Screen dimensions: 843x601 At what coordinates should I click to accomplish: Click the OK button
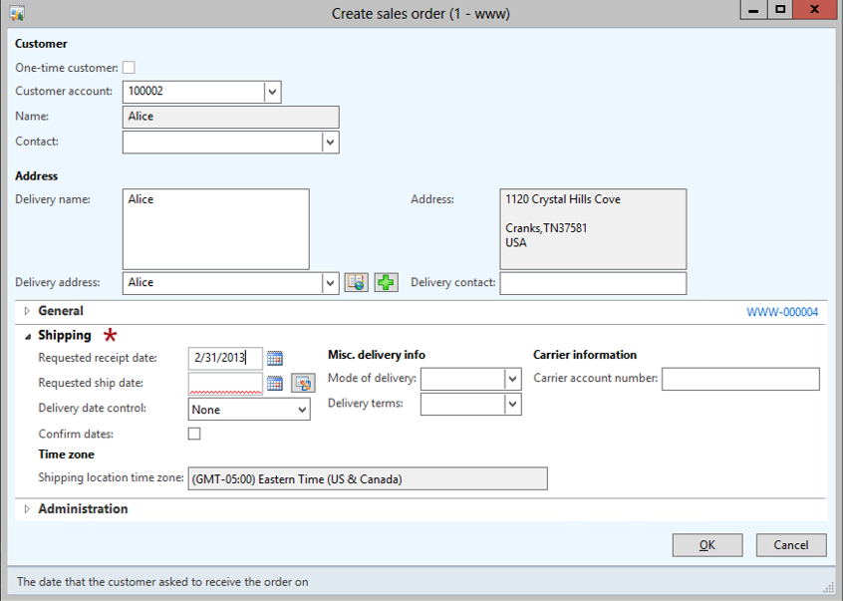pos(706,545)
